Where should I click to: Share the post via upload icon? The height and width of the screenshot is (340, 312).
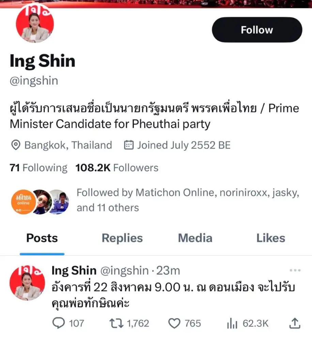294,323
